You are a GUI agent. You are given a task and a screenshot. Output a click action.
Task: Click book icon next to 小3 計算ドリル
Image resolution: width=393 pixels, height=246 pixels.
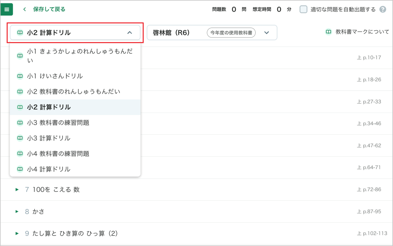coord(20,138)
